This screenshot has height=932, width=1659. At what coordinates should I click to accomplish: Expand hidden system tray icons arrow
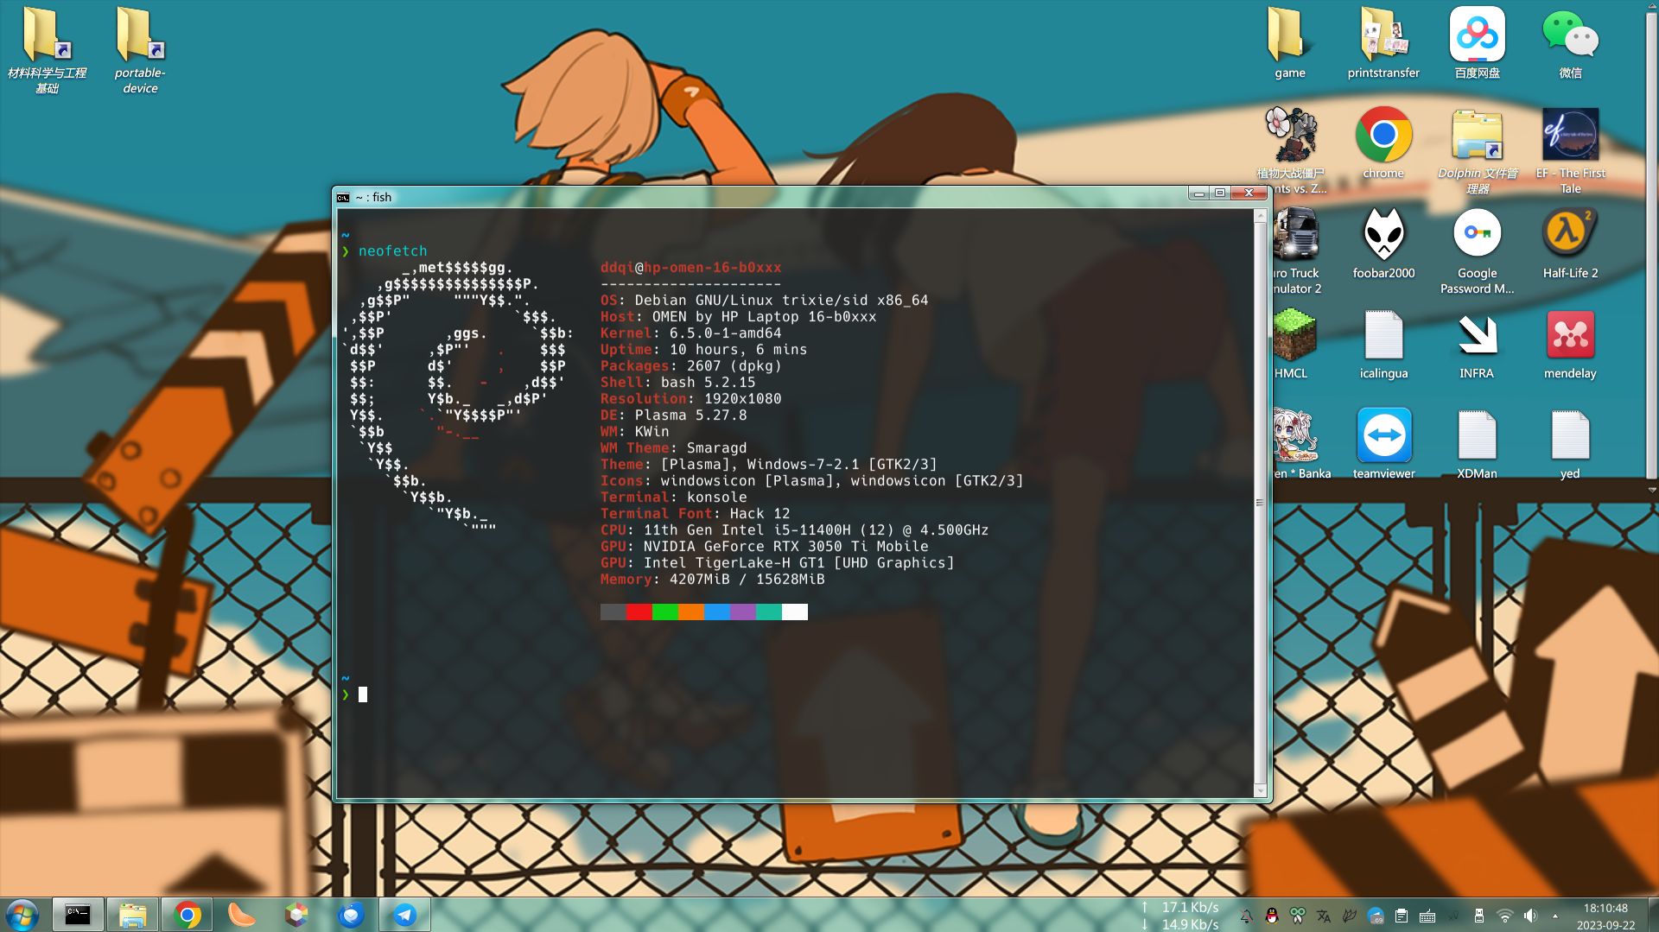[1555, 916]
